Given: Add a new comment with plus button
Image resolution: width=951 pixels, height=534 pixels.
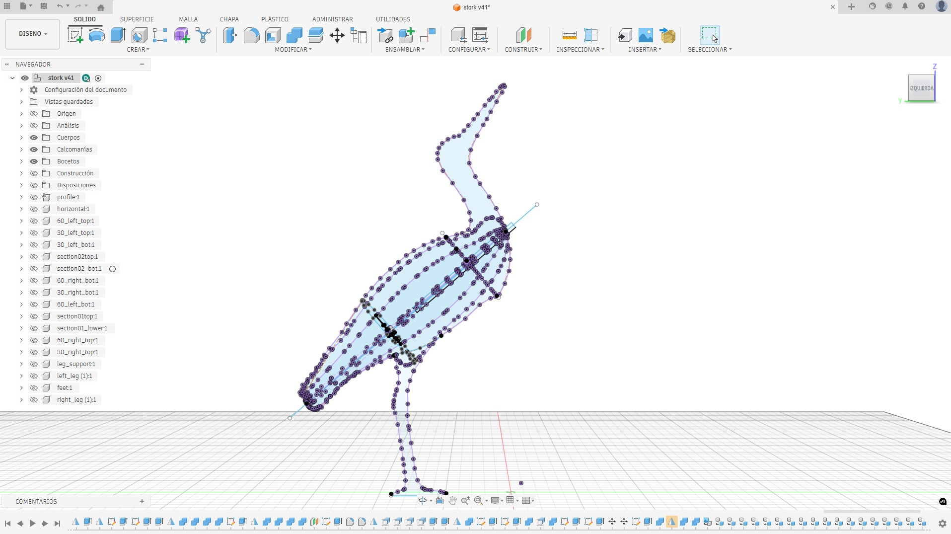Looking at the screenshot, I should point(142,501).
